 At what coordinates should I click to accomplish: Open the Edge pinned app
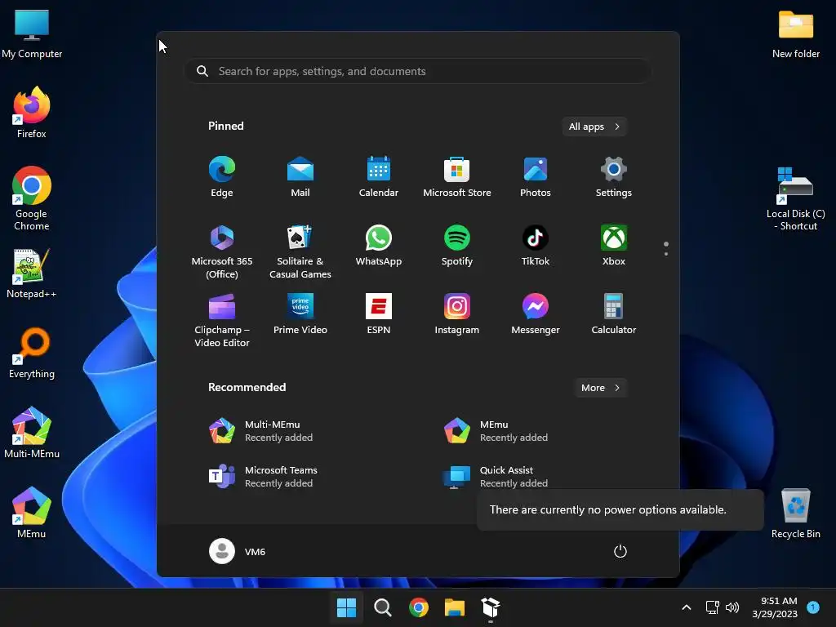pyautogui.click(x=222, y=177)
